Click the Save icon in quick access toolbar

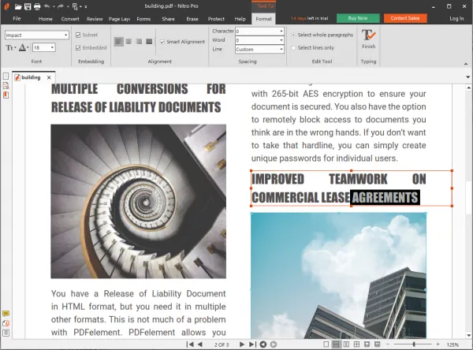pyautogui.click(x=28, y=6)
